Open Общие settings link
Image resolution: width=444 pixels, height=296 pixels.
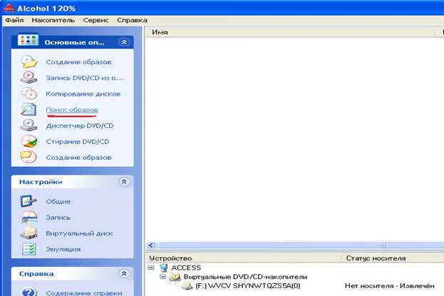pyautogui.click(x=58, y=202)
